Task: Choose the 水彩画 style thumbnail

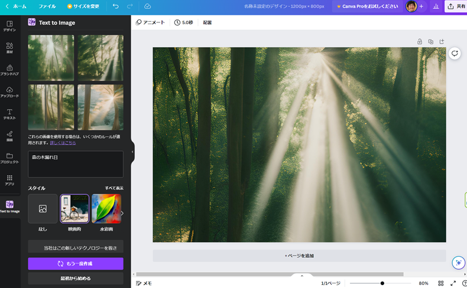Action: point(106,209)
